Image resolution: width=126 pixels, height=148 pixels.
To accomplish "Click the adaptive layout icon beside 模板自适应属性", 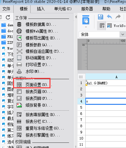I will [20, 51].
